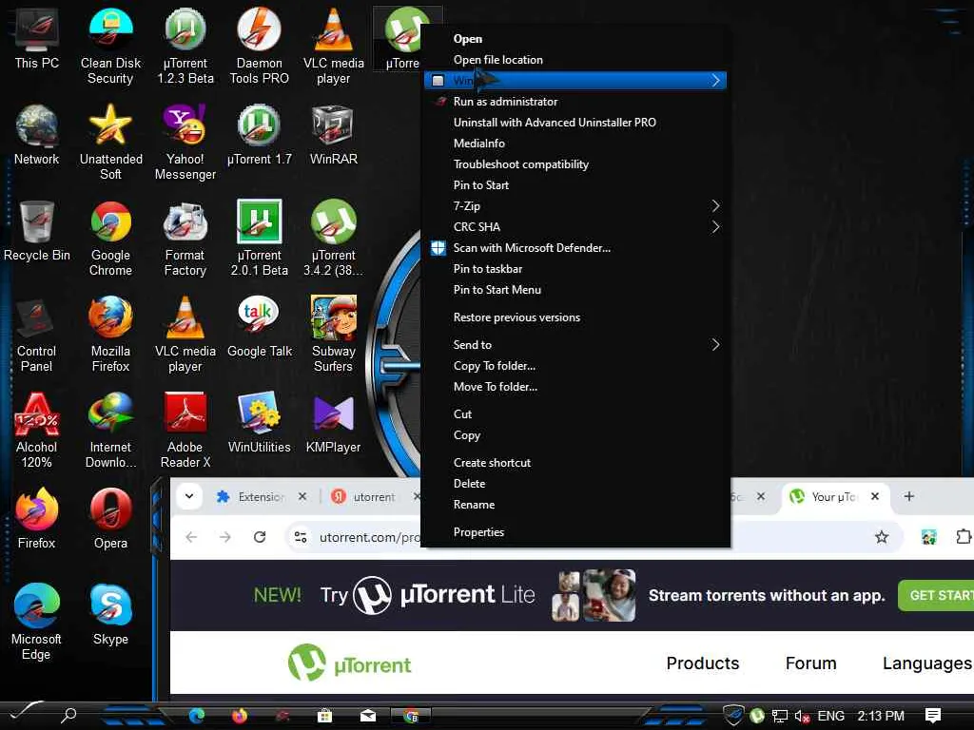Choose Pin to taskbar
The width and height of the screenshot is (974, 730).
[575, 269]
